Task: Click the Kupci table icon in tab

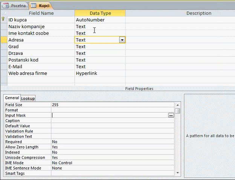Action: coord(34,6)
